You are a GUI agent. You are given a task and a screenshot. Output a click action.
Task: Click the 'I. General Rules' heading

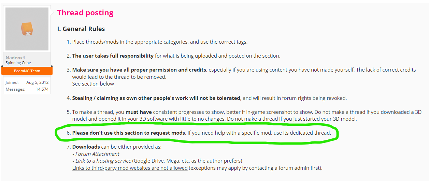(x=81, y=29)
